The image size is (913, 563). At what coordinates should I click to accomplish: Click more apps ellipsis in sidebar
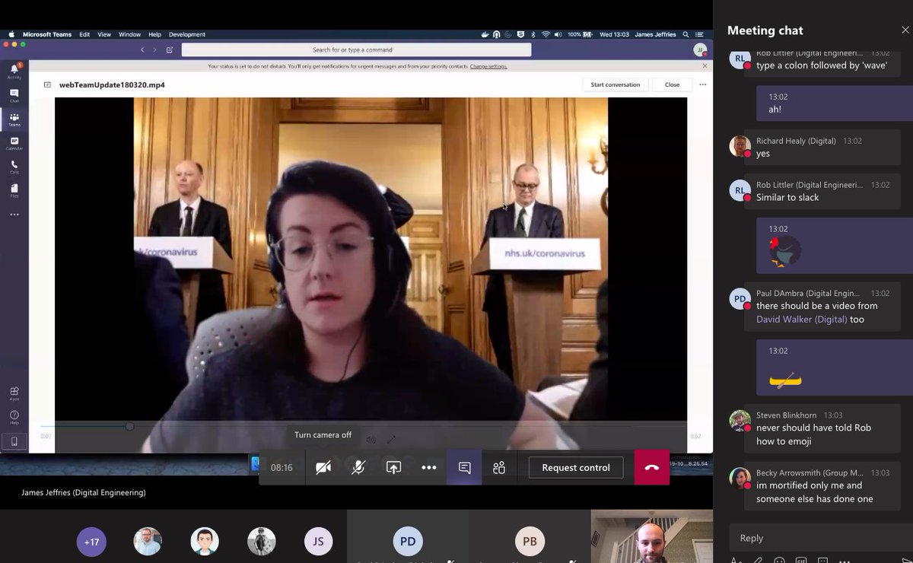pyautogui.click(x=14, y=215)
